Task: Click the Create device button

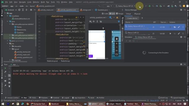Action: [x=132, y=18]
